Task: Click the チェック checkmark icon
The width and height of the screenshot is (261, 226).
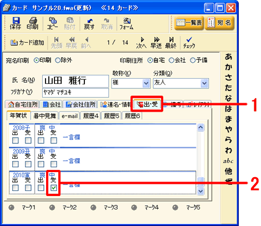Action: coord(189,43)
